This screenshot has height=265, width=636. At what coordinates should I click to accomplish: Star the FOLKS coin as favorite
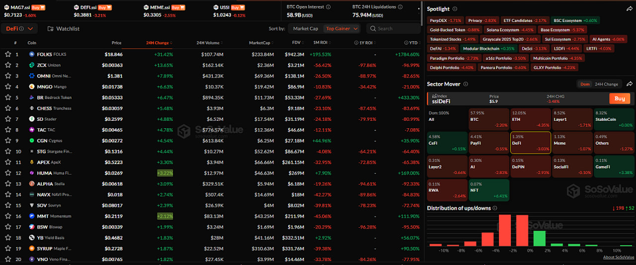coord(8,54)
